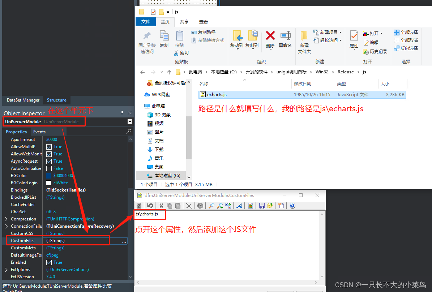Pin the Object Inspector panel
The image size is (432, 292).
122,113
